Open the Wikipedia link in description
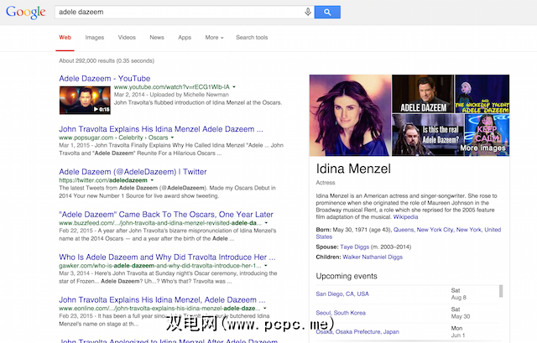537x343 pixels. tap(405, 217)
